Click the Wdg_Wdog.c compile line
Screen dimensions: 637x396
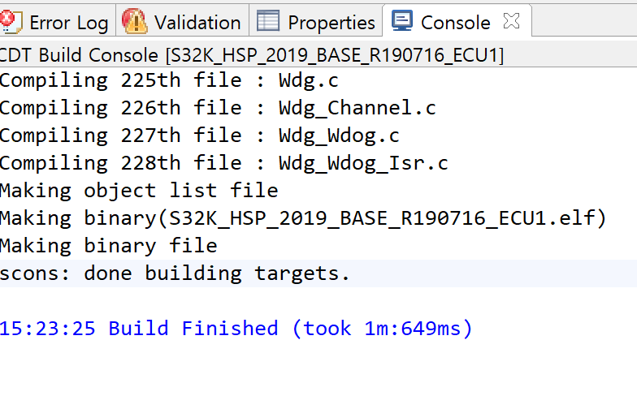[199, 136]
